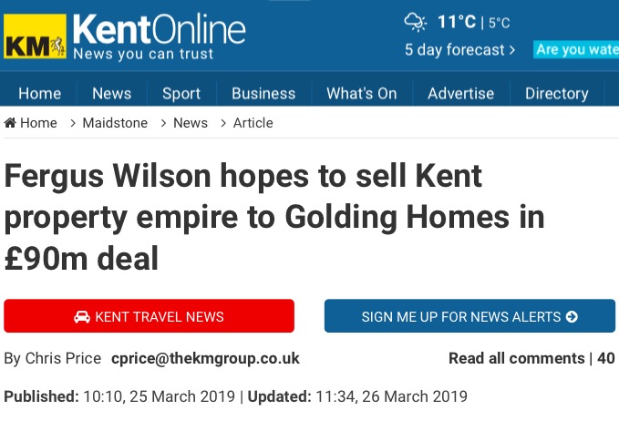Sign me up for news alerts
This screenshot has height=421, width=619.
tap(469, 317)
